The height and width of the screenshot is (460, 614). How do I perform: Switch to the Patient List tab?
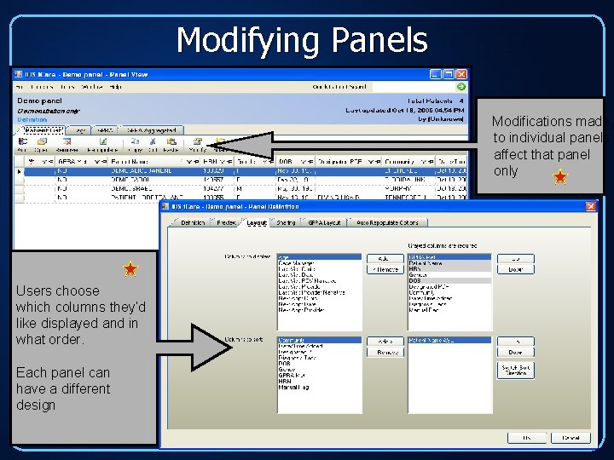pyautogui.click(x=43, y=129)
